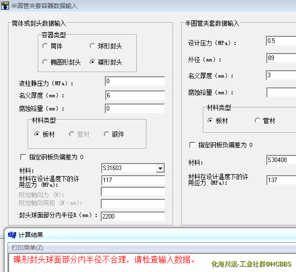Click the 附加轴向弯矩 input field
This screenshot has height=272, width=296.
pyautogui.click(x=133, y=204)
